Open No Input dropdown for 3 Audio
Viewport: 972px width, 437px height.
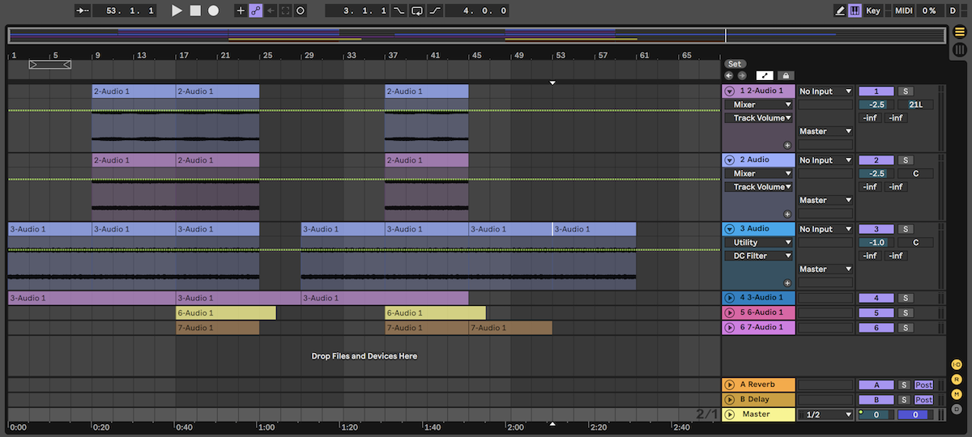825,229
